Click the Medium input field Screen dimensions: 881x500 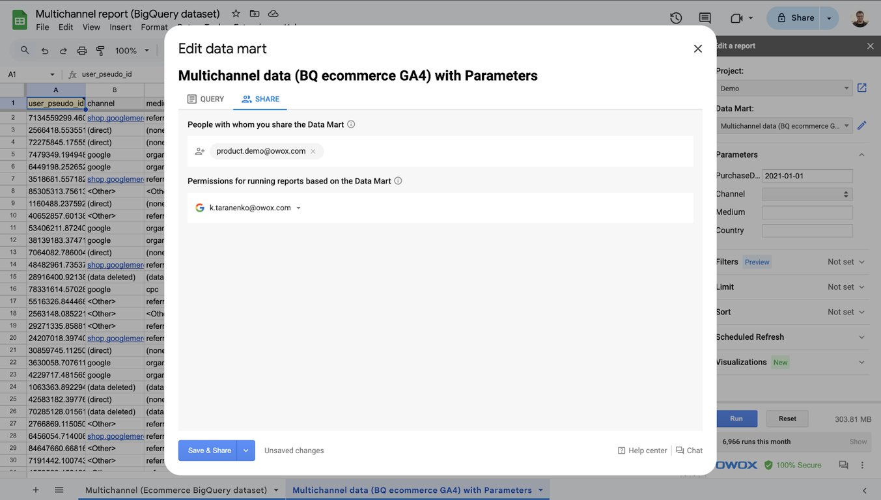[807, 212]
